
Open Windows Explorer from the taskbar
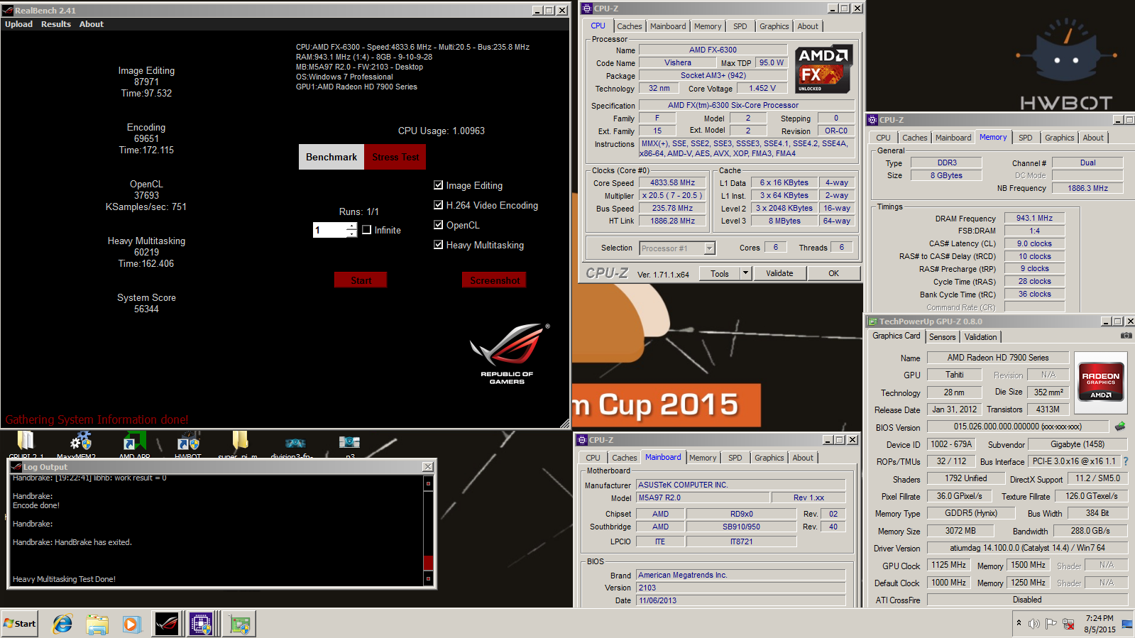click(97, 624)
